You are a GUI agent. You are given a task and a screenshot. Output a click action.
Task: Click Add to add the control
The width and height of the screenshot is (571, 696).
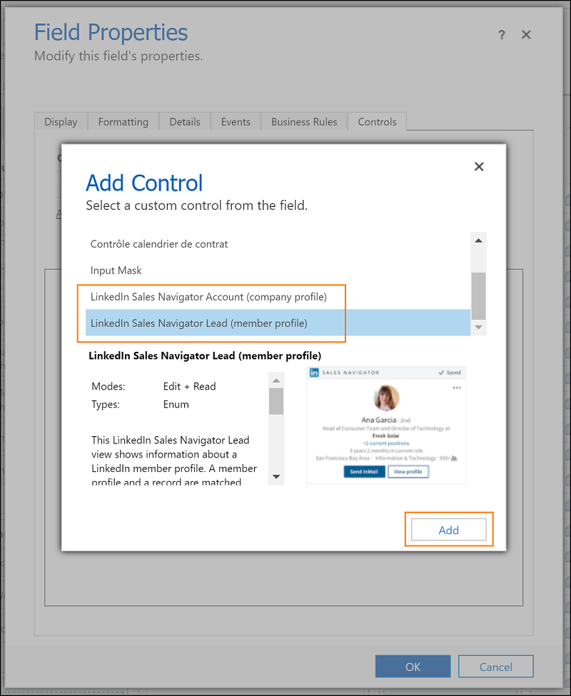(x=448, y=530)
